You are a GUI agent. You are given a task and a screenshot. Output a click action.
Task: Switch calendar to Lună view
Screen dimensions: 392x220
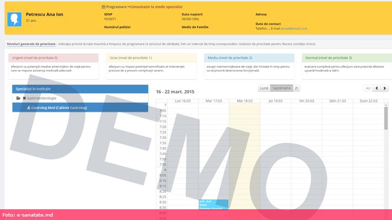[x=264, y=88]
